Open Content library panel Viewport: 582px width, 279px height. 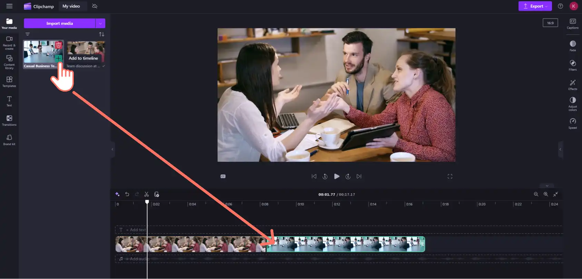click(x=9, y=62)
